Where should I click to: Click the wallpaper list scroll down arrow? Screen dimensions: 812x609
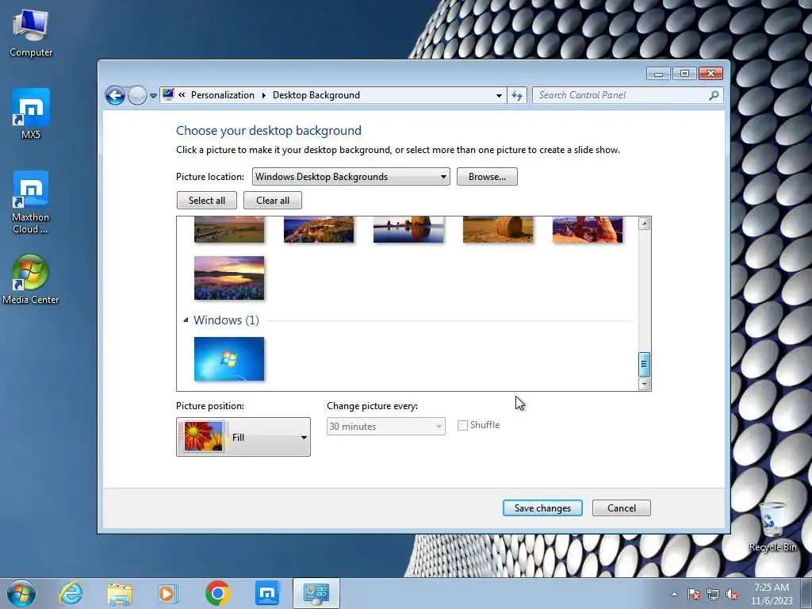[644, 384]
